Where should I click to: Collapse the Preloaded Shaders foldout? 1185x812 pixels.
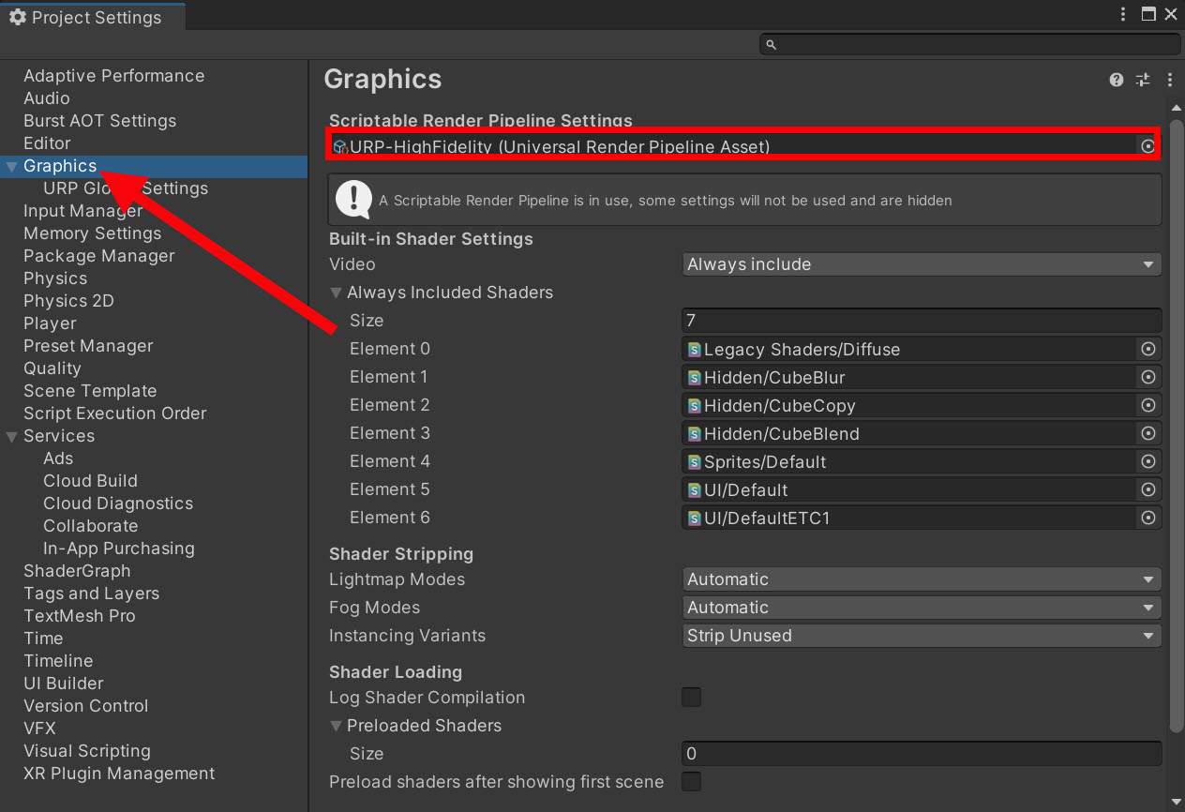337,726
